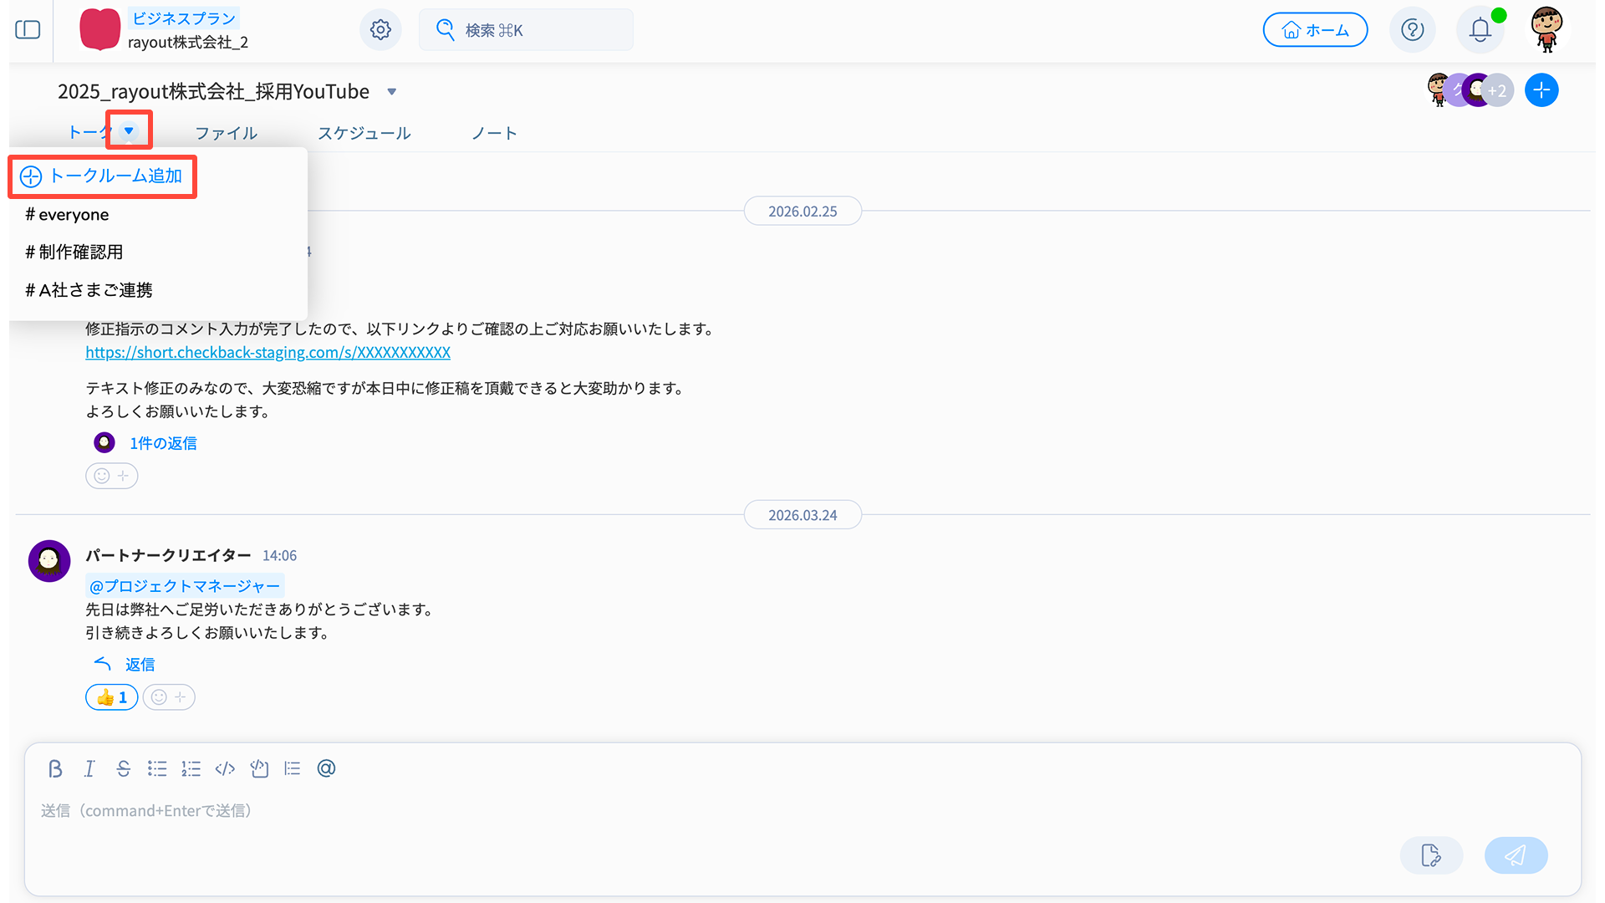This screenshot has height=903, width=1605.
Task: Insert a mention with the @ icon
Action: pyautogui.click(x=326, y=768)
